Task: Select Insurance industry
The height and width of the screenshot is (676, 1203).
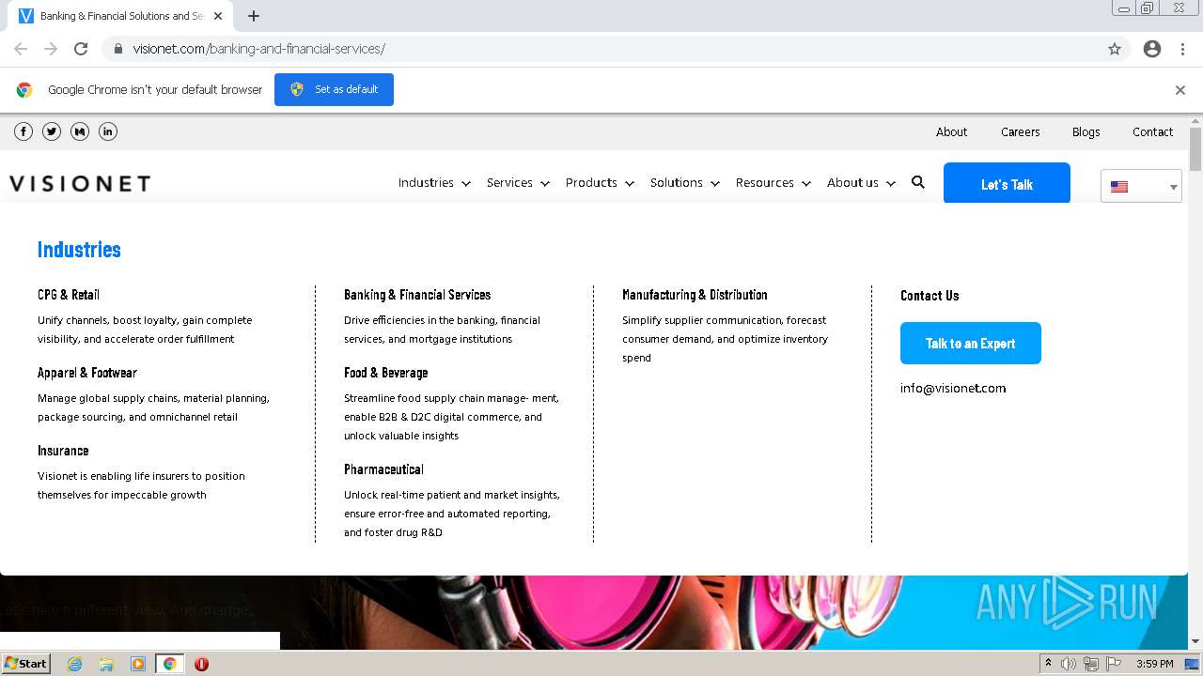Action: tap(63, 451)
